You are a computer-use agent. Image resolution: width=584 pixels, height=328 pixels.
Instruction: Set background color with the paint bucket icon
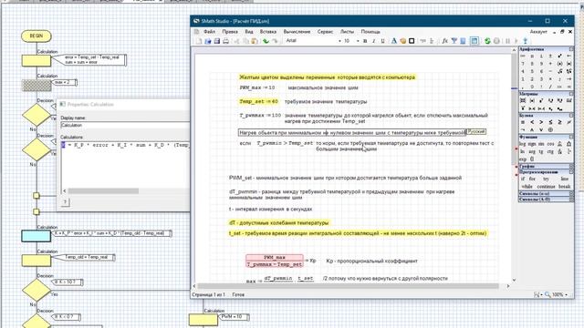click(x=402, y=41)
